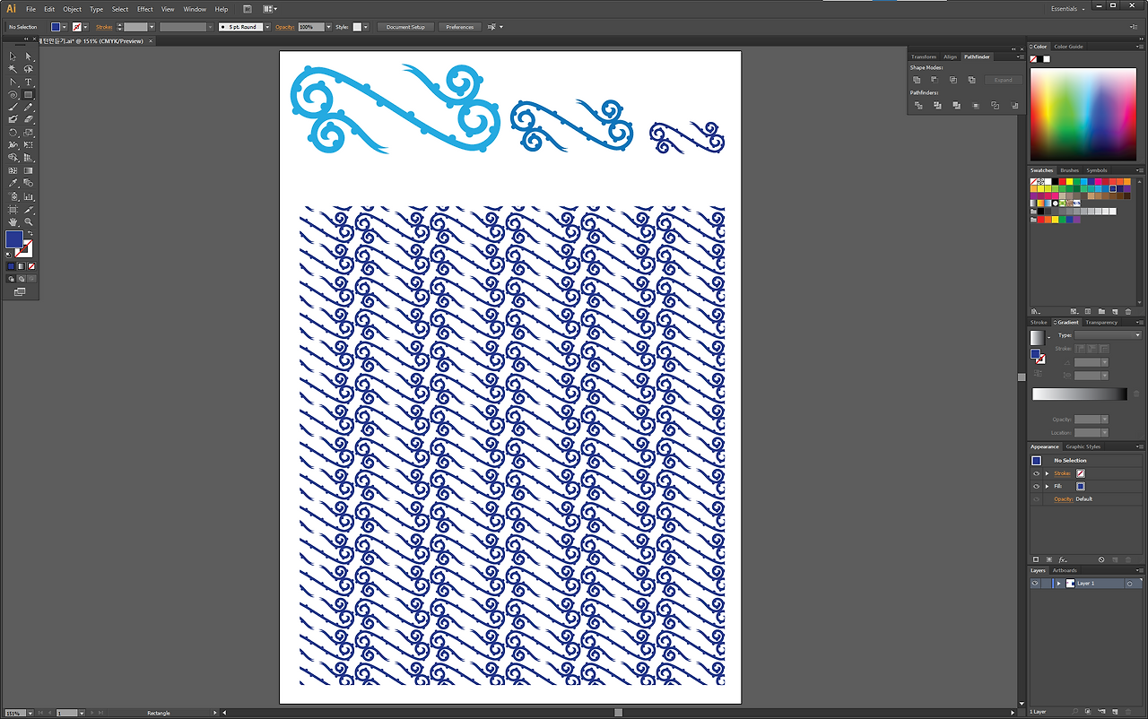Click the Minus Back pathfinder icon
Image resolution: width=1148 pixels, height=719 pixels.
[1014, 105]
